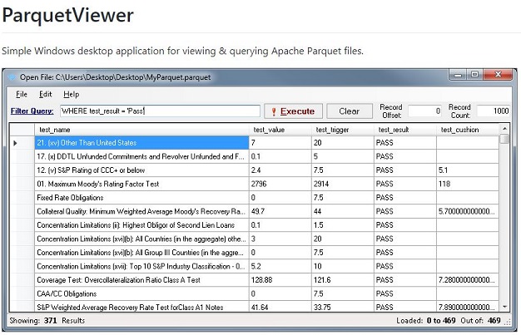Select the '21. (xv) Other Than United States' cell

[x=141, y=143]
